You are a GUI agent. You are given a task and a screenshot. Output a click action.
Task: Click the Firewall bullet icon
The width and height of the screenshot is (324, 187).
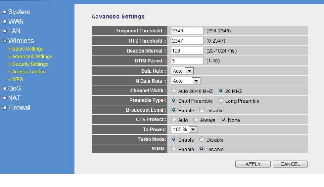(5, 107)
